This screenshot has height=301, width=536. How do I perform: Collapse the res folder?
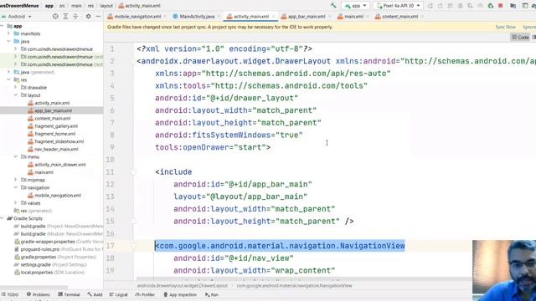(x=8, y=80)
